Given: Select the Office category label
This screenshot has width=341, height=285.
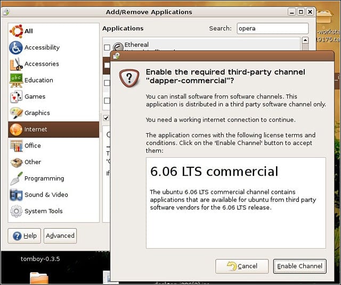Looking at the screenshot, I should point(33,145).
